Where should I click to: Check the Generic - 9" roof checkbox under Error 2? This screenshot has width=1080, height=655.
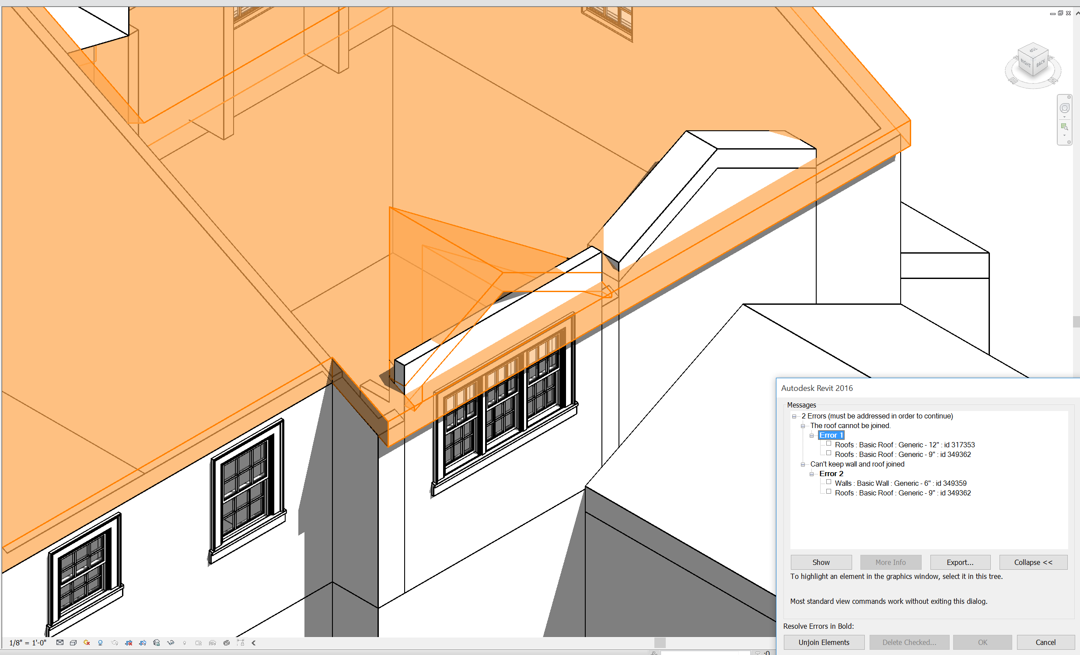(x=828, y=492)
